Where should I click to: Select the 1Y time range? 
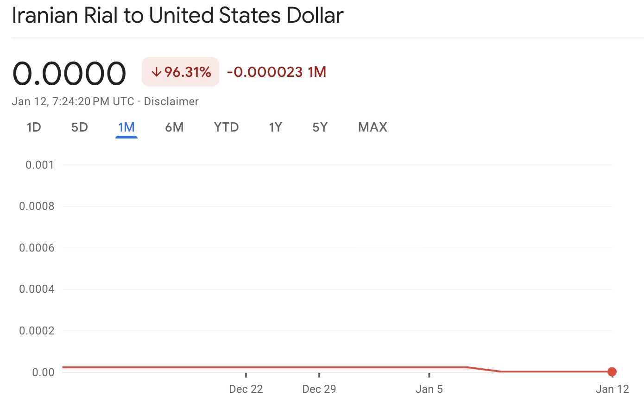pyautogui.click(x=275, y=127)
